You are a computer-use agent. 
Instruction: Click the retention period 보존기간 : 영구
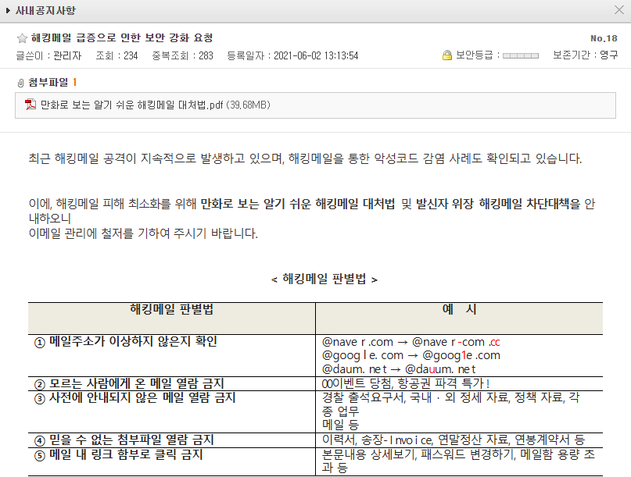tap(585, 55)
